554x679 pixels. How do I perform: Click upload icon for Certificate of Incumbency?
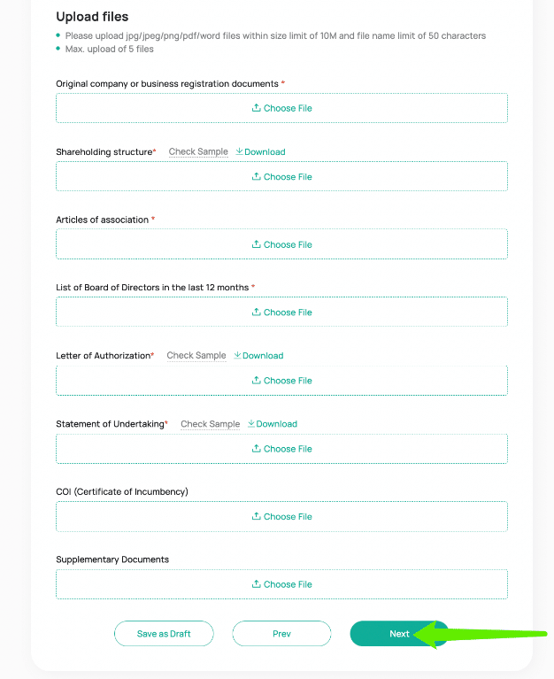pos(257,516)
